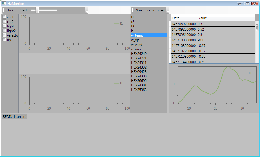Select HEX24381 in the list
The width and height of the screenshot is (260, 157).
[149, 85]
